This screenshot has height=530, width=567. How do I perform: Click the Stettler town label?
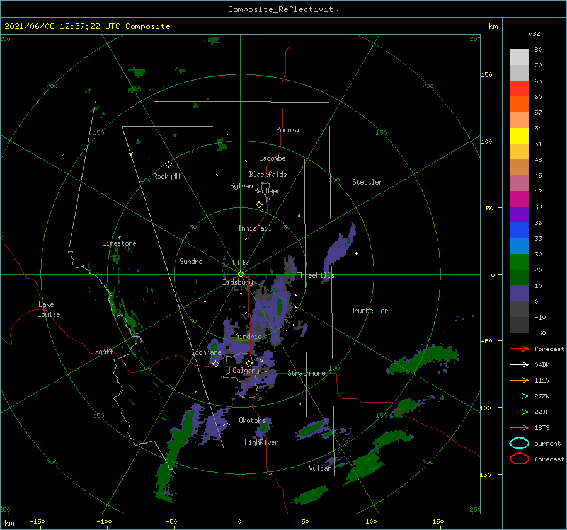(367, 182)
